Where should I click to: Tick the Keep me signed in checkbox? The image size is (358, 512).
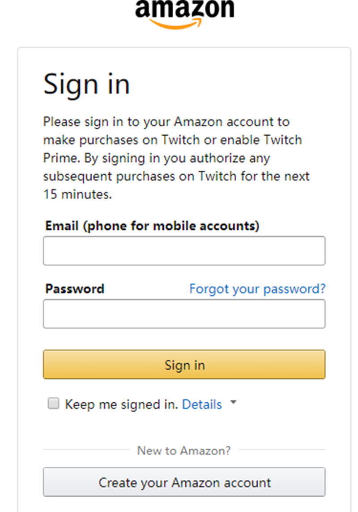click(53, 403)
